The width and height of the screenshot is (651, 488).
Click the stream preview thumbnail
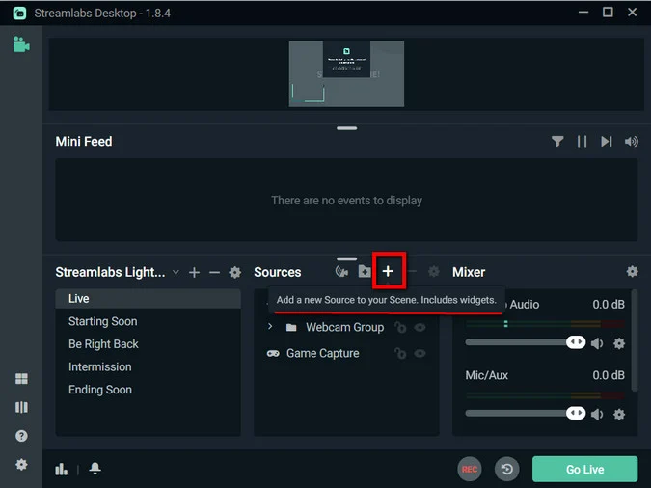[346, 74]
